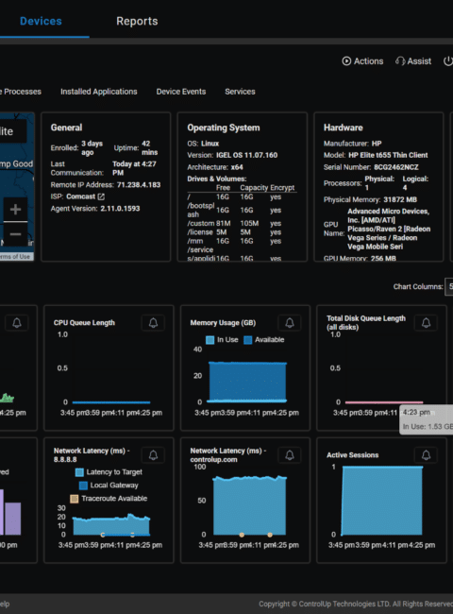Click the Assist headset button
The image size is (453, 614).
pos(413,61)
